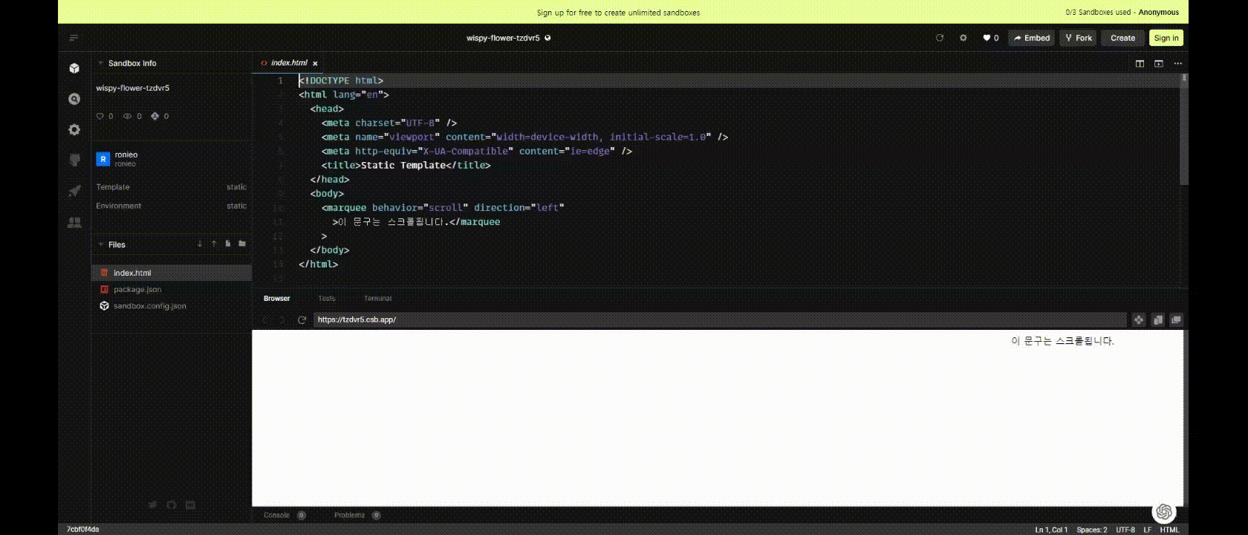Go back in the preview browser
Screen dimensions: 1248x535
[264, 320]
